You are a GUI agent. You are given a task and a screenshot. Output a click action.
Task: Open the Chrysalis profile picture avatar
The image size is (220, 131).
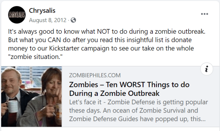(x=17, y=15)
